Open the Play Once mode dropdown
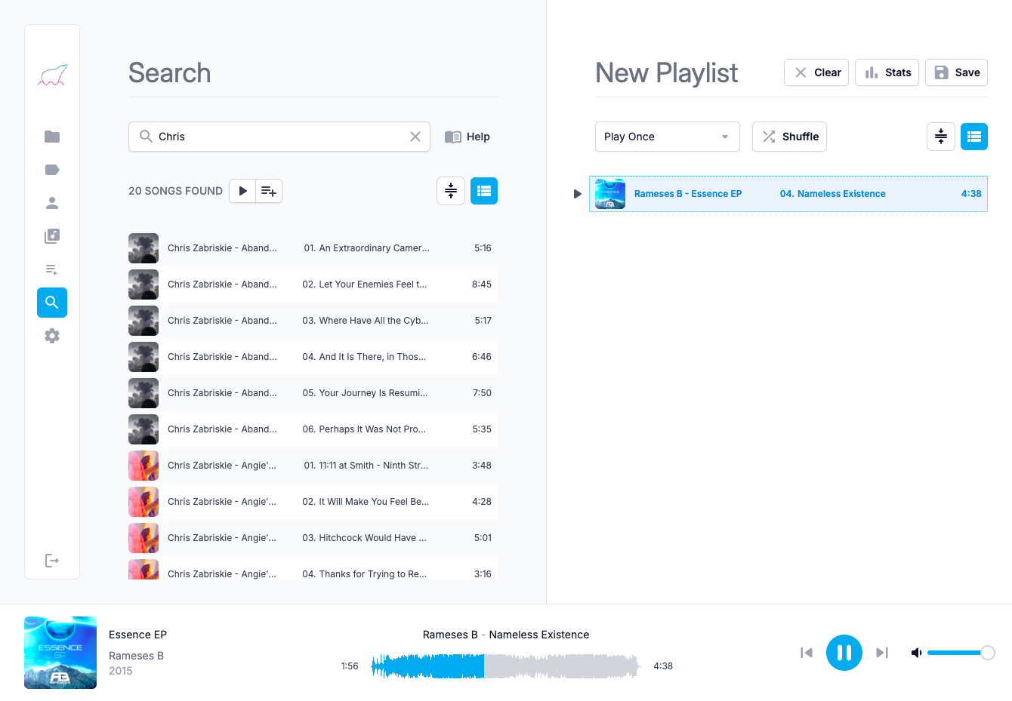1012x701 pixels. tap(668, 137)
